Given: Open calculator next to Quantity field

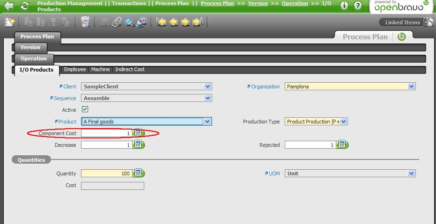Looking at the screenshot, I should [138, 173].
